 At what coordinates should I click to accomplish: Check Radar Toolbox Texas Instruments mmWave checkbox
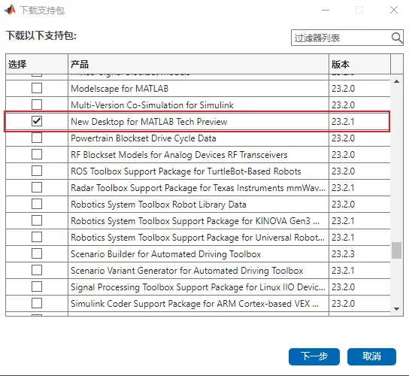(37, 187)
